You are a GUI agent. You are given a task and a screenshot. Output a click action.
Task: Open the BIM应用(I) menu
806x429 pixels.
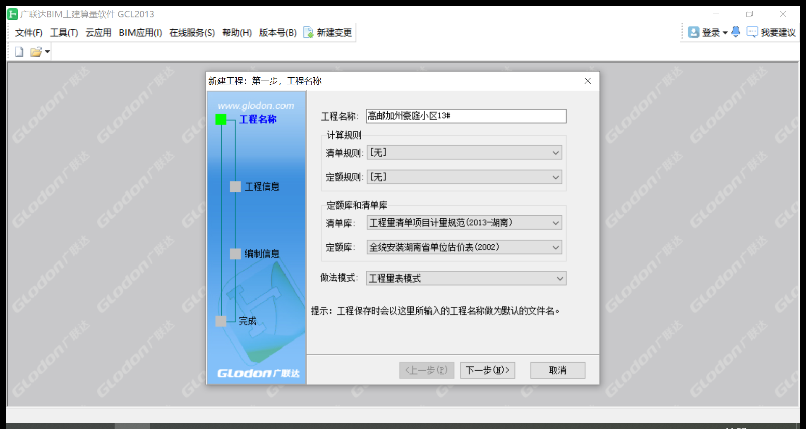pyautogui.click(x=140, y=33)
